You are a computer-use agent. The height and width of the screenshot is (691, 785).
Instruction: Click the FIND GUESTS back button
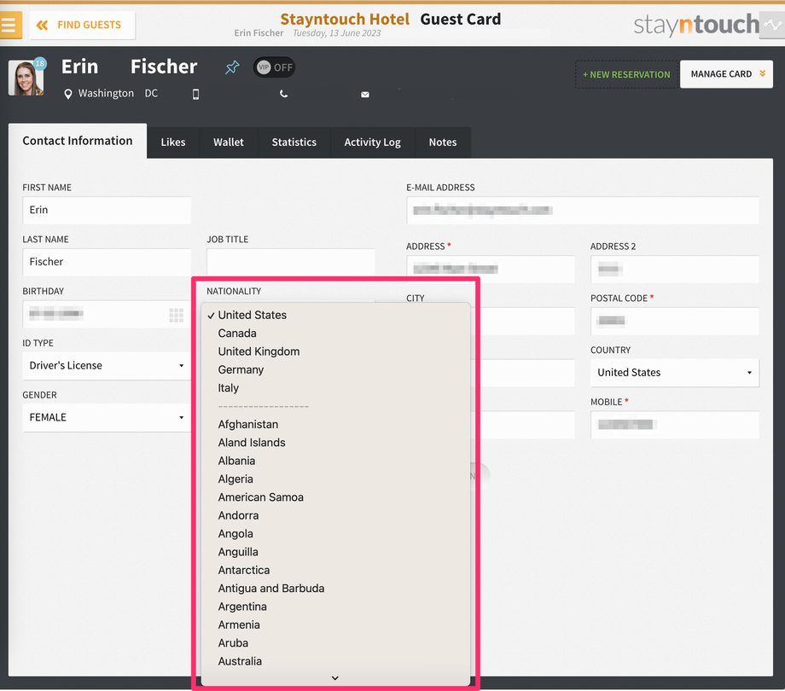click(83, 25)
